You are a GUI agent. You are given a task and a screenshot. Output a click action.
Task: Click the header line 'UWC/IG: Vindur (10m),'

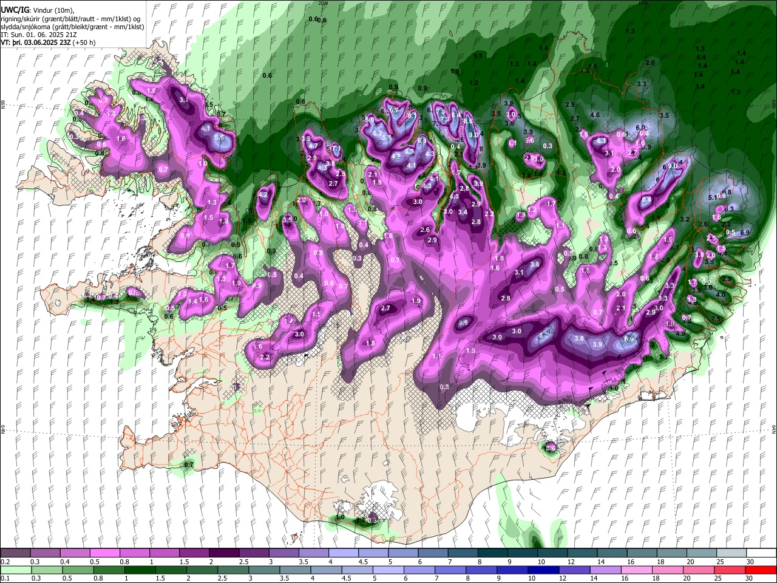pyautogui.click(x=38, y=10)
